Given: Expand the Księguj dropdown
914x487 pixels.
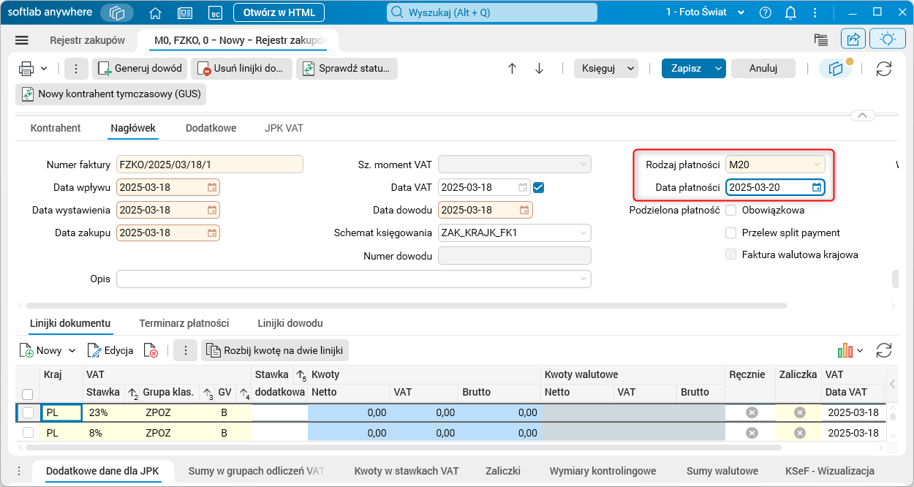Looking at the screenshot, I should [631, 68].
